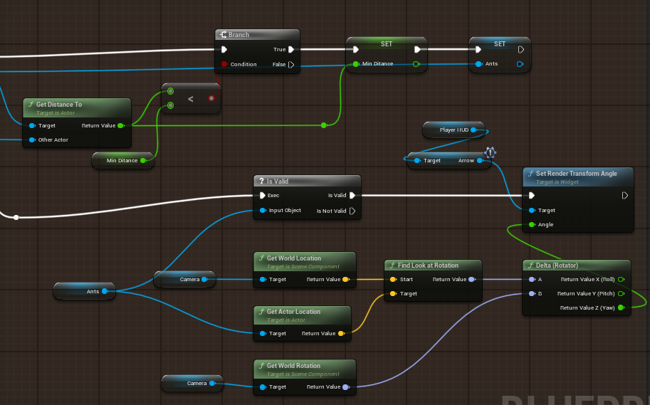Select Set Render Transform Angle node header

pyautogui.click(x=578, y=177)
